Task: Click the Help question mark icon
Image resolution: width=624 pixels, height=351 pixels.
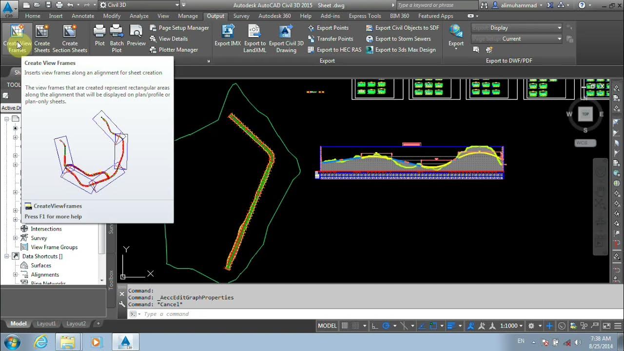Action: coord(582,5)
